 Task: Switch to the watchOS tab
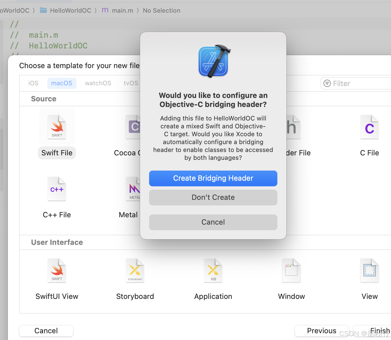(x=98, y=83)
